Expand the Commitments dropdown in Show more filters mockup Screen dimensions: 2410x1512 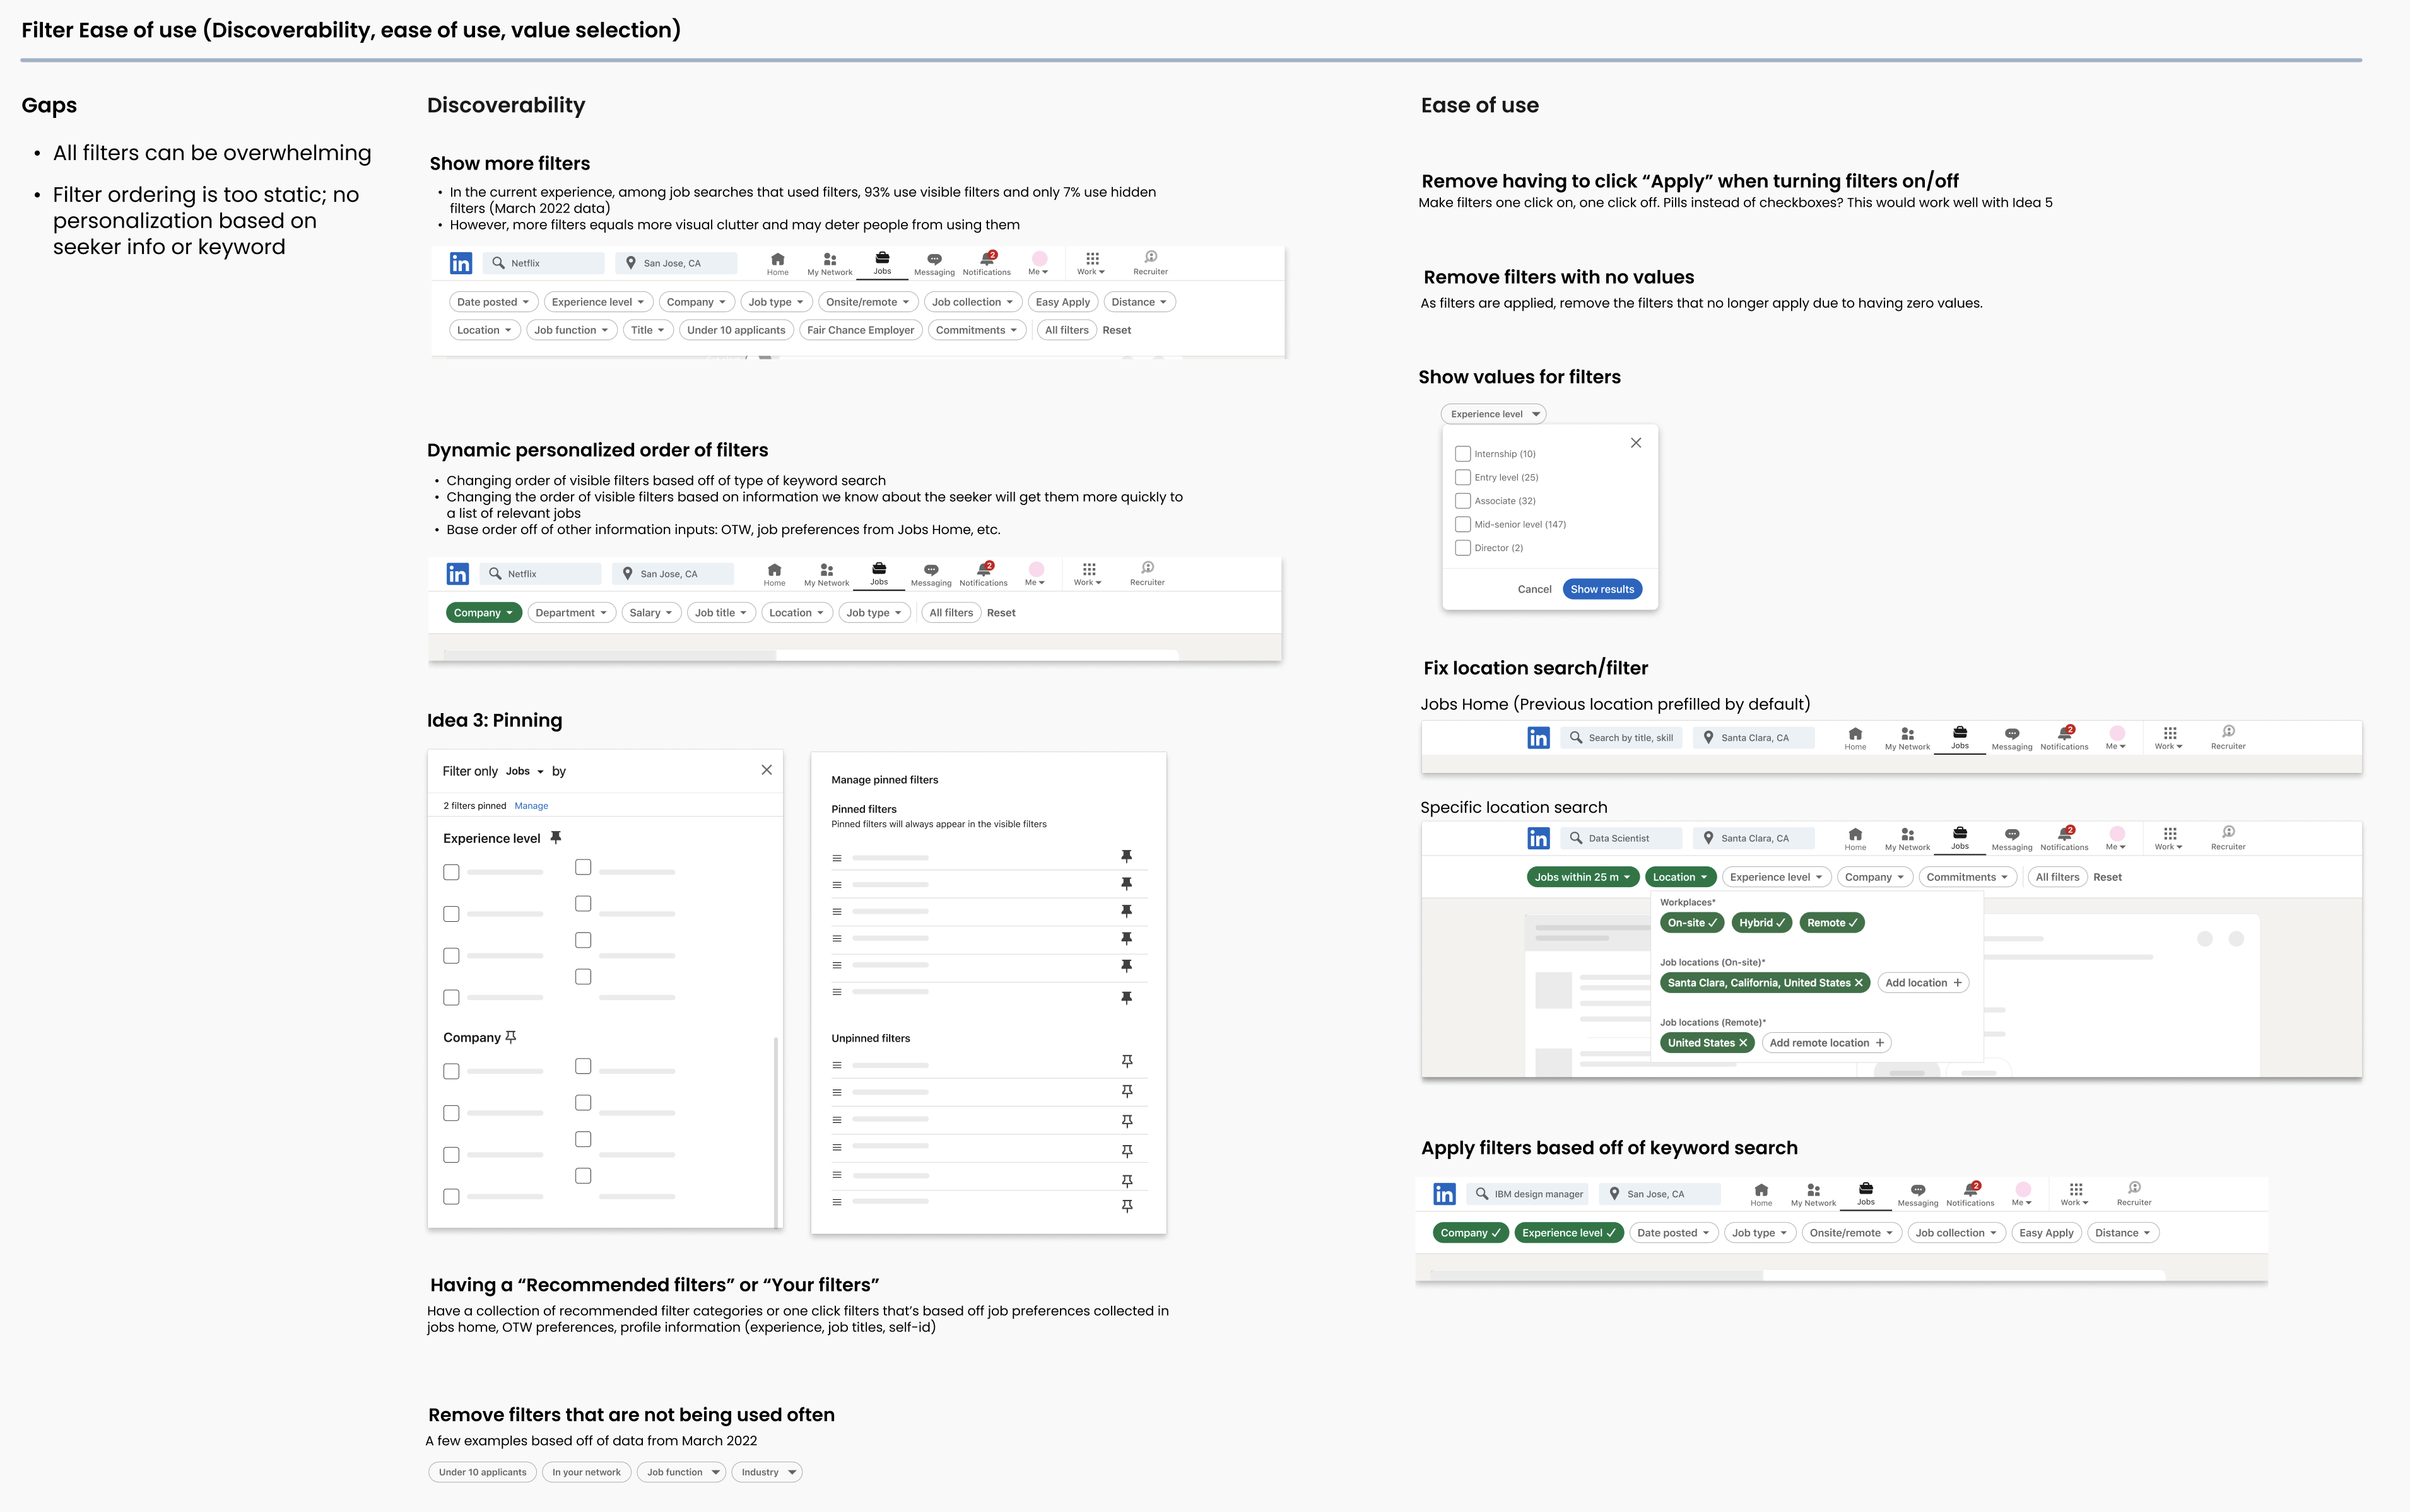tap(977, 330)
